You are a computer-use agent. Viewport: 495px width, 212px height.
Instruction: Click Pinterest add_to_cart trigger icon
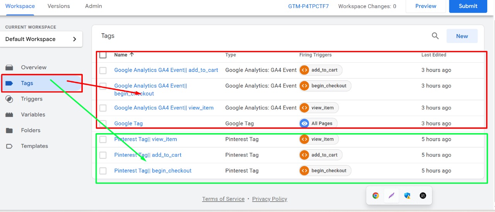[x=304, y=155]
